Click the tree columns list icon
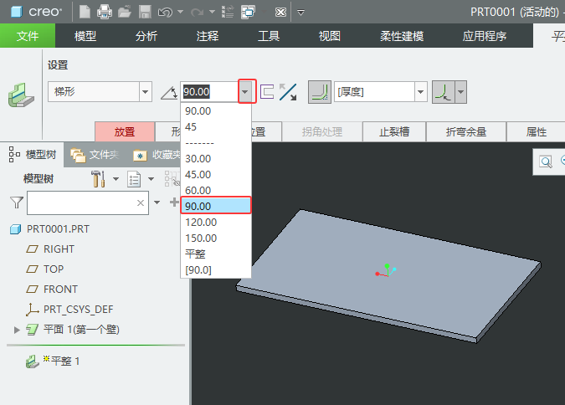 tap(134, 179)
